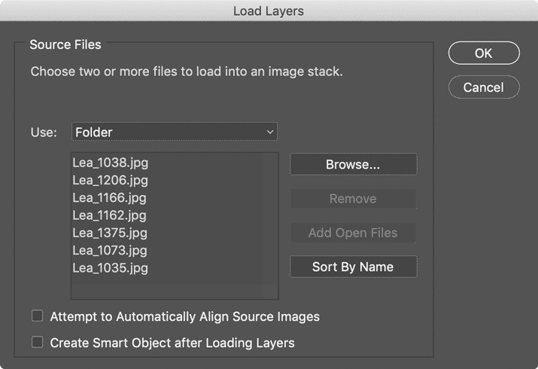Select Lea_1166.jpg in the file list
The height and width of the screenshot is (369, 538).
[x=168, y=197]
